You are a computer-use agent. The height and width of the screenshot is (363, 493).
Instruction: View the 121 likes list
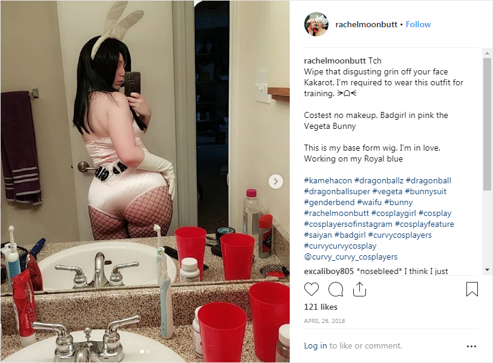321,307
